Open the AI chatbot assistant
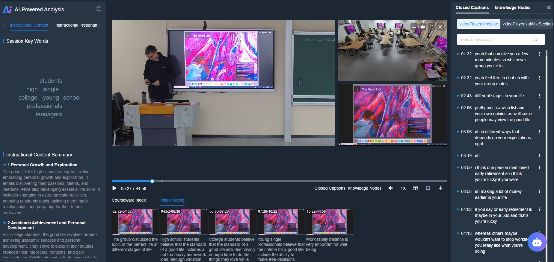This screenshot has height=262, width=554. coord(537,242)
